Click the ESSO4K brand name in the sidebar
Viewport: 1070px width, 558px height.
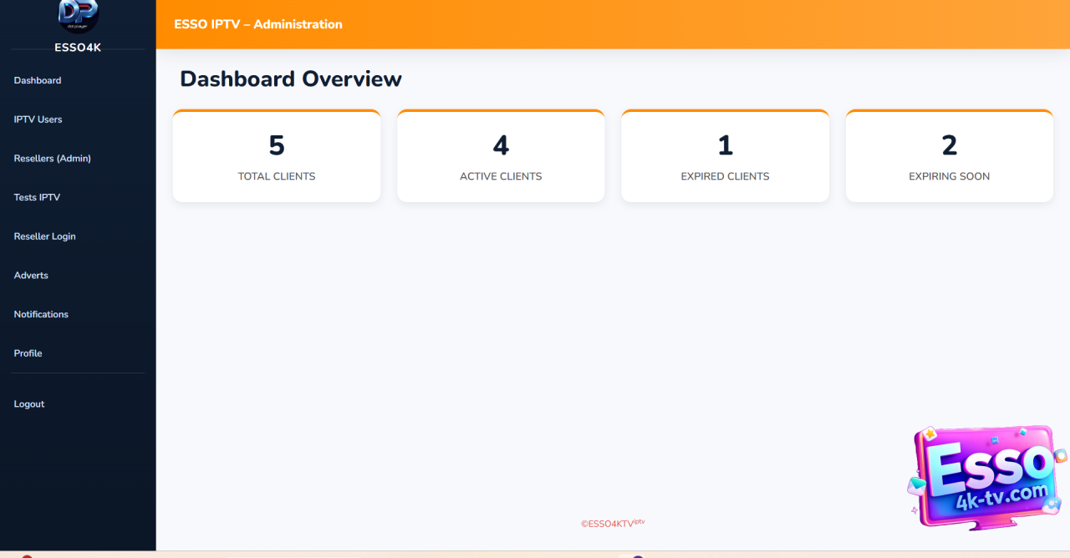[x=78, y=48]
